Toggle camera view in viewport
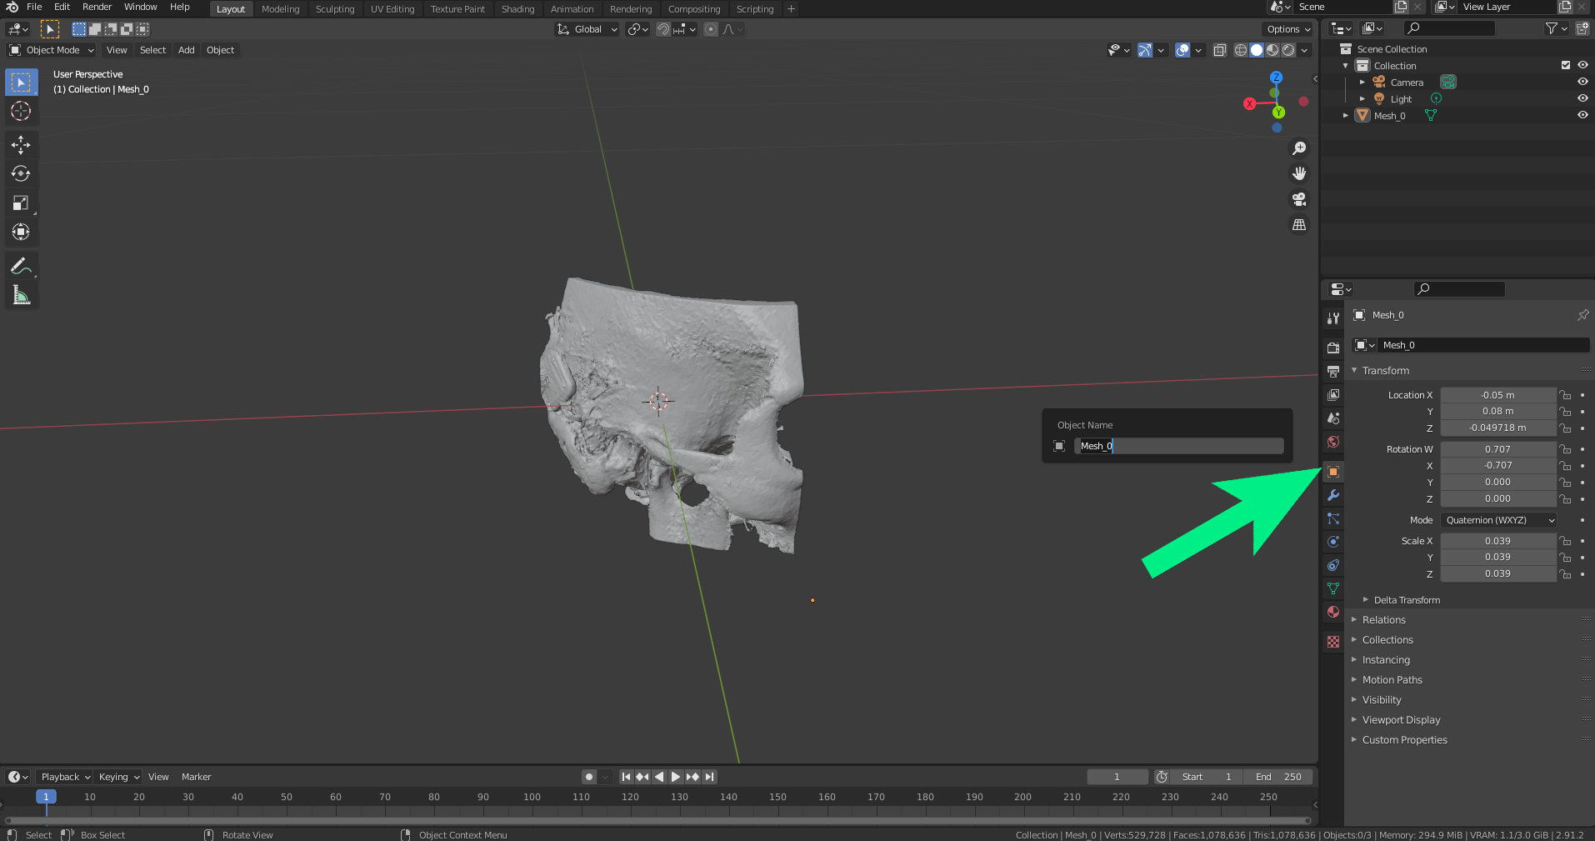The height and width of the screenshot is (841, 1595). point(1298,199)
